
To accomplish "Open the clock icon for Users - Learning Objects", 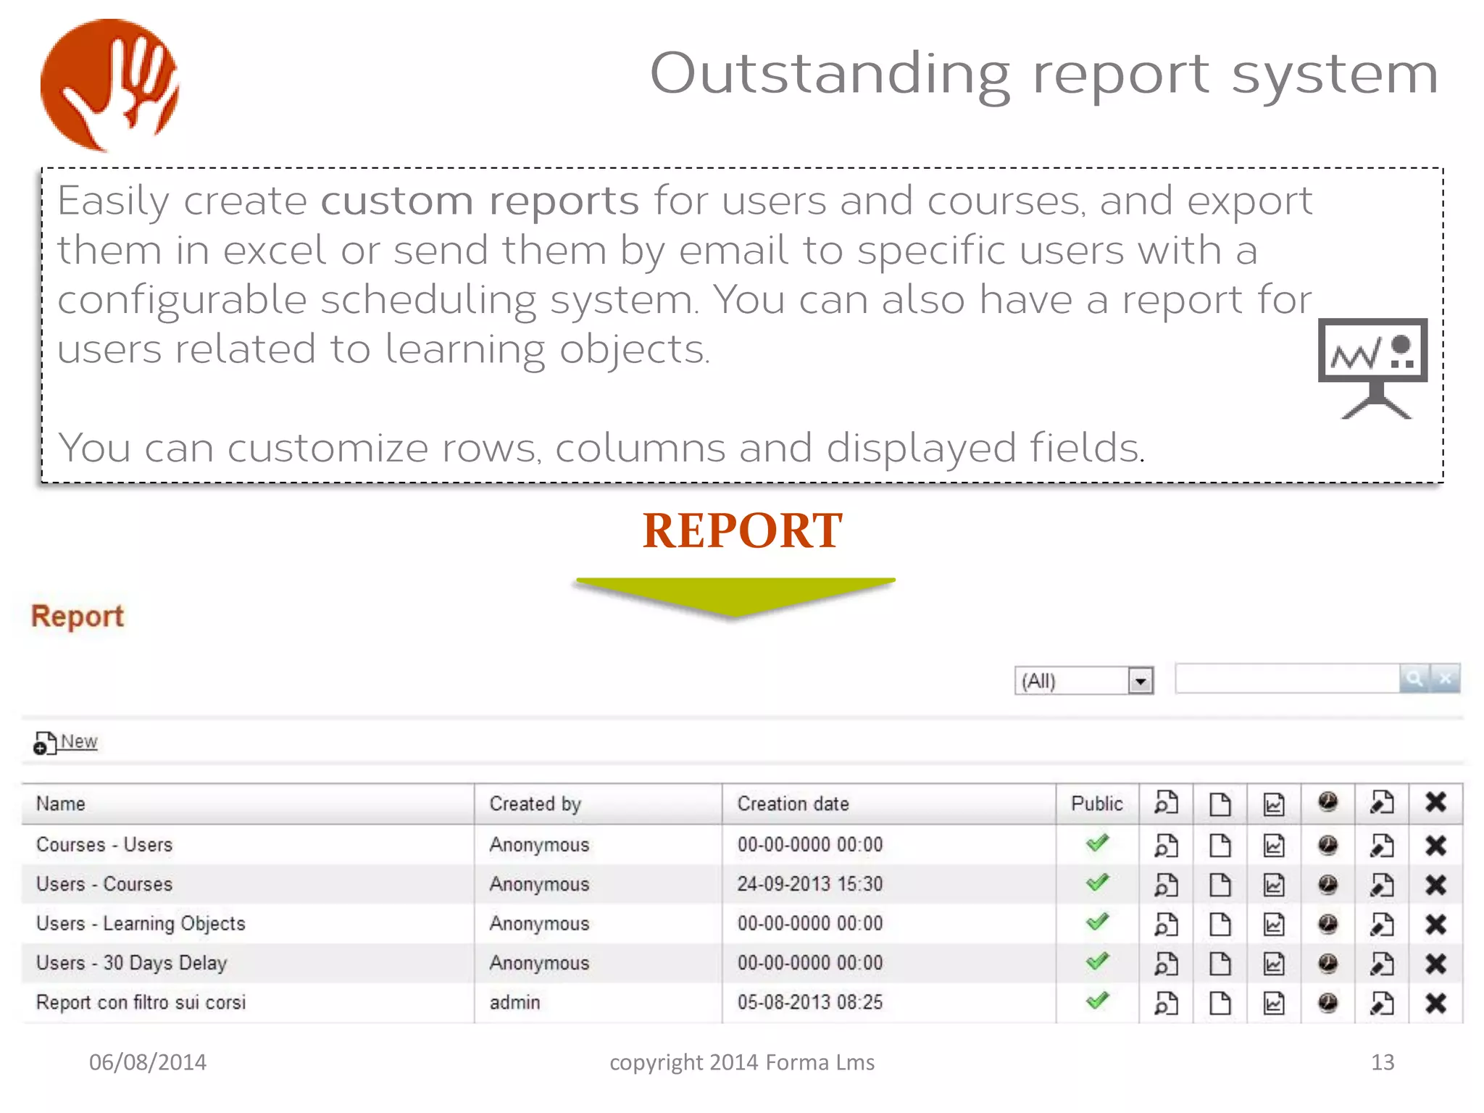I will 1327,924.
